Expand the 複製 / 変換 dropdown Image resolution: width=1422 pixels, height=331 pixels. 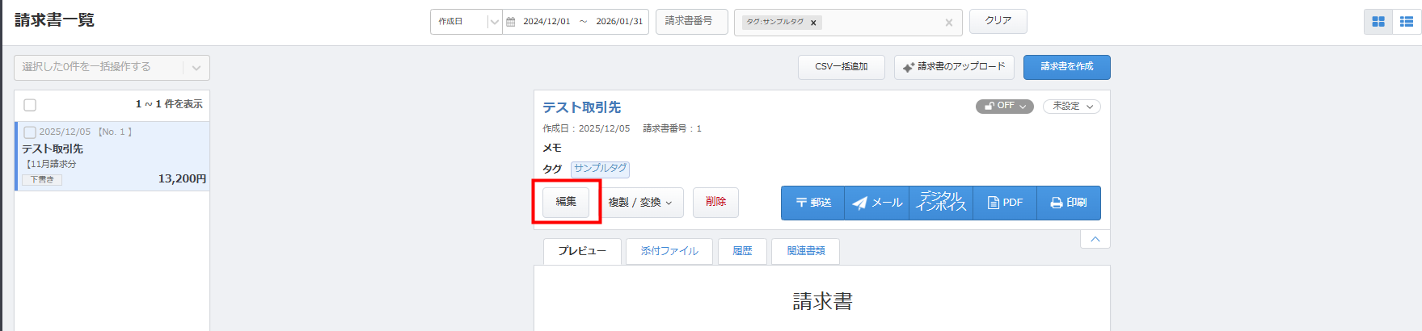coord(640,203)
